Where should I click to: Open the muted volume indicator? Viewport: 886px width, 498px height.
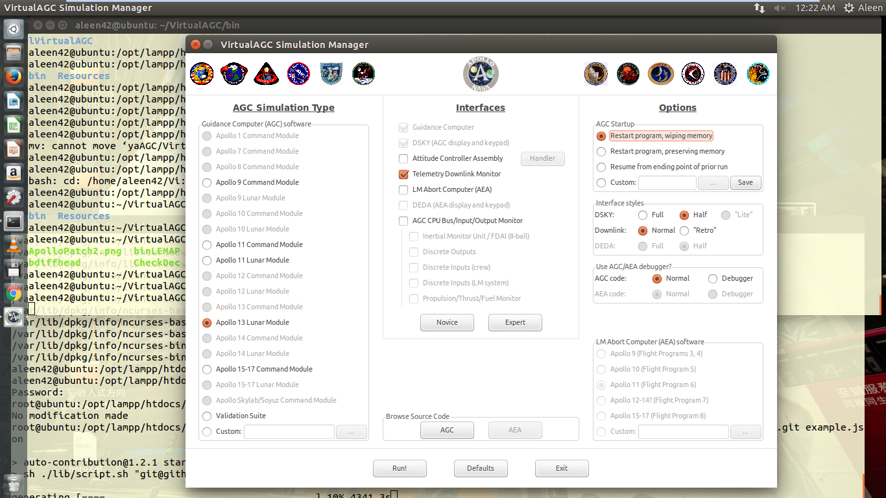click(x=780, y=8)
